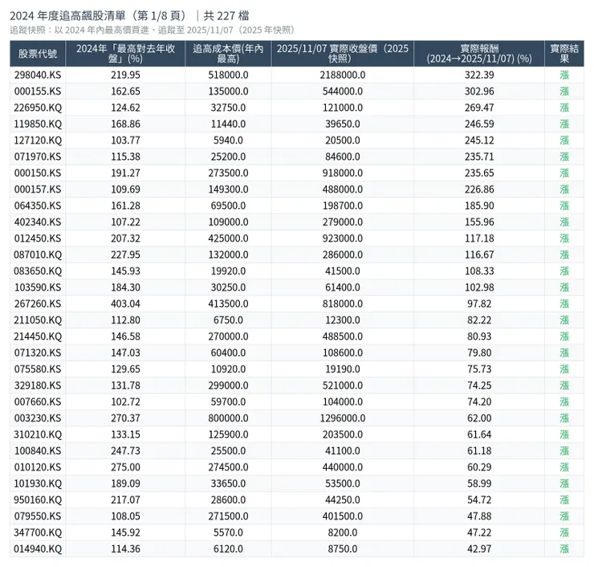Select the 漲 result in the 014940.KQ row
Screen dimensions: 594x567
coord(564,549)
